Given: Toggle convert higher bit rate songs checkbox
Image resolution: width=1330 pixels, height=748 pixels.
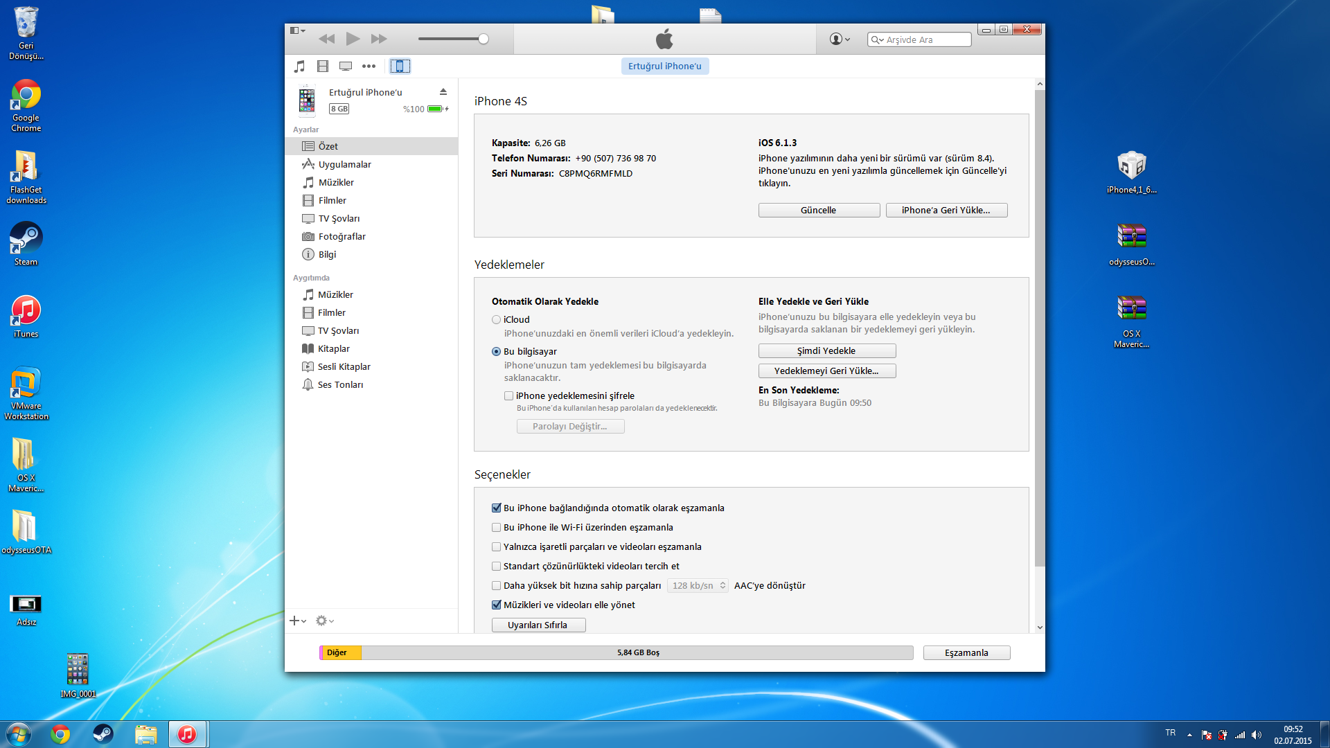Looking at the screenshot, I should point(496,586).
